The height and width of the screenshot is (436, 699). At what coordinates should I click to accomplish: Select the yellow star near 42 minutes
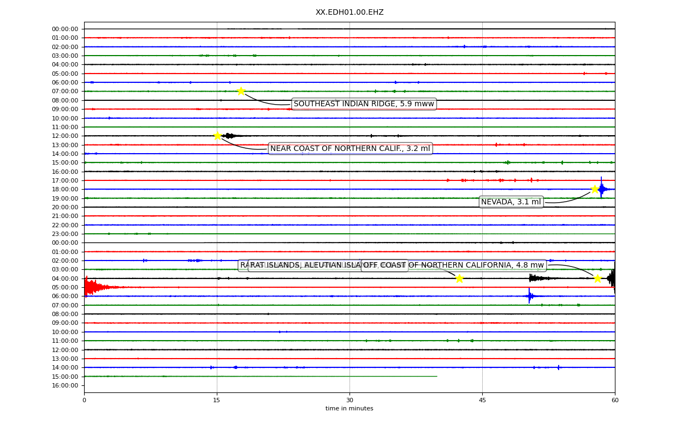point(459,278)
